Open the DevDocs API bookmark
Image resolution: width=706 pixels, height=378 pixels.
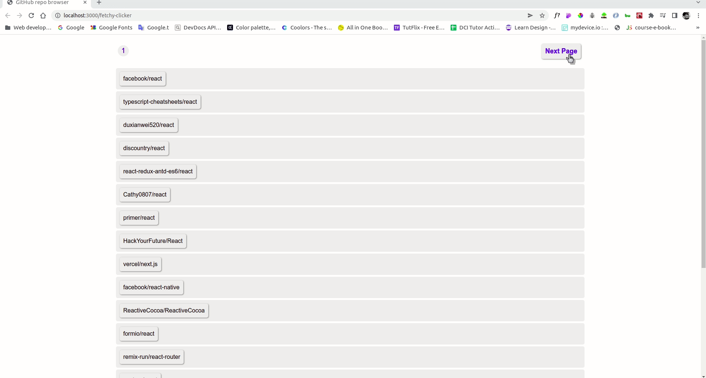(x=198, y=28)
